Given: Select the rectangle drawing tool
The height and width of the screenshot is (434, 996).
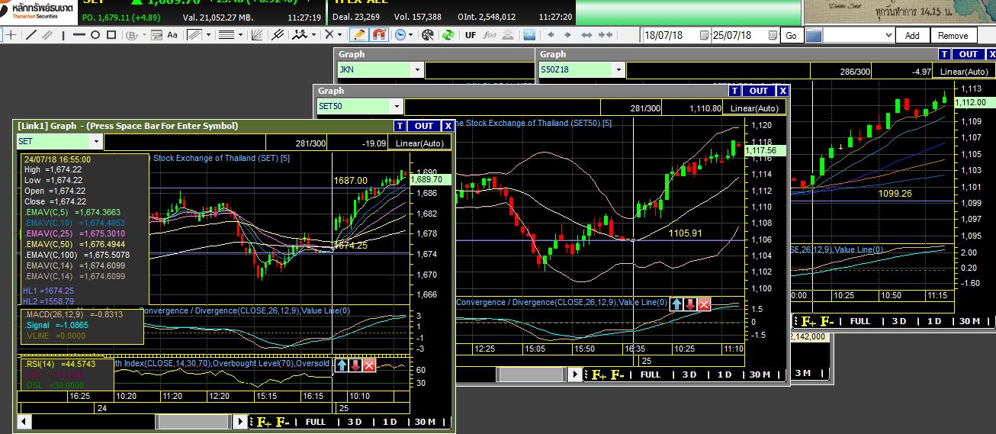Looking at the screenshot, I should [113, 35].
